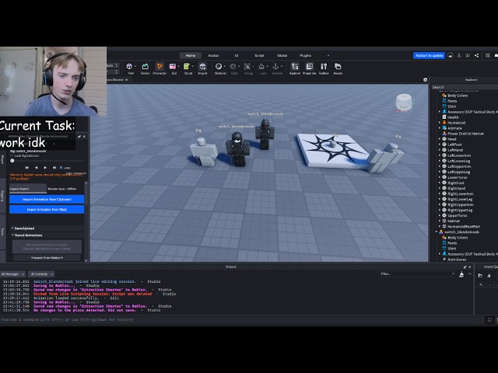
Task: Expand the LowerTorso node
Action: coord(440,177)
